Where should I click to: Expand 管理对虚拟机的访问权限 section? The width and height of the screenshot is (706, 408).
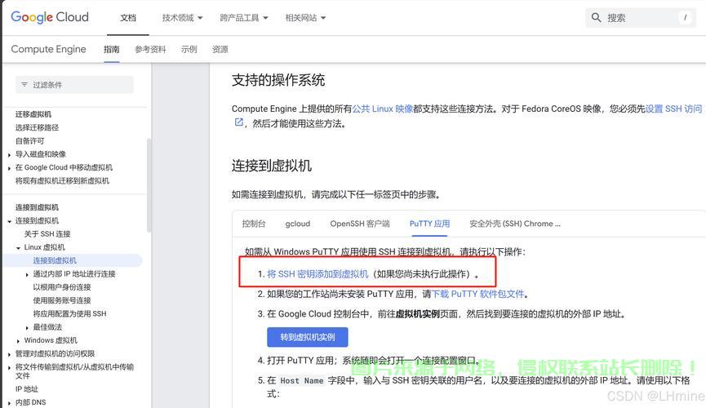tap(10, 354)
